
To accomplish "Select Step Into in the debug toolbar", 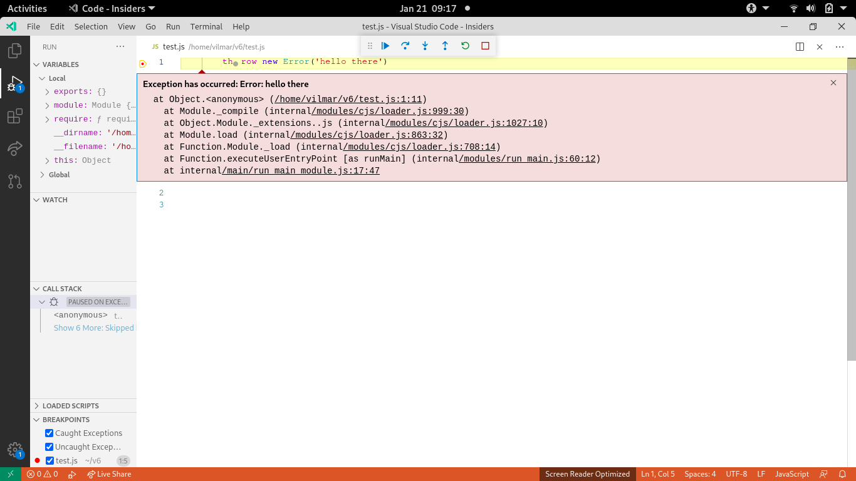I will tap(425, 45).
